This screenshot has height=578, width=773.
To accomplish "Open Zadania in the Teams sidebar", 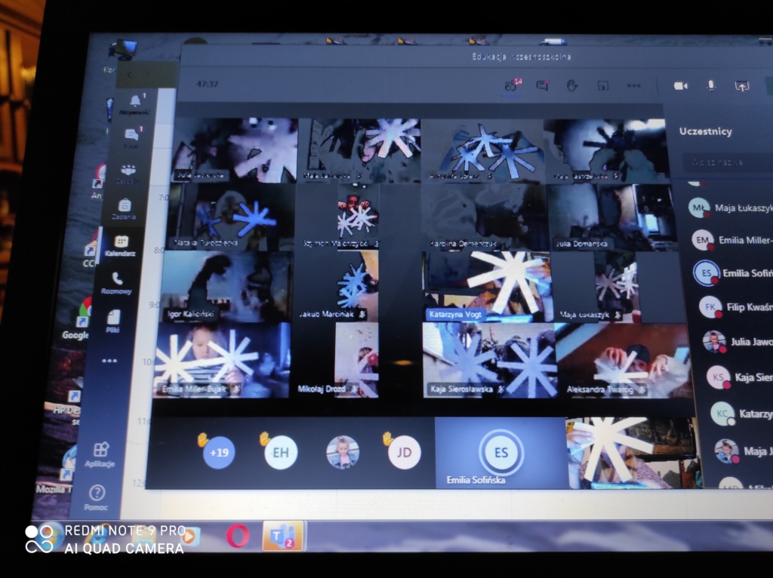I will (125, 209).
